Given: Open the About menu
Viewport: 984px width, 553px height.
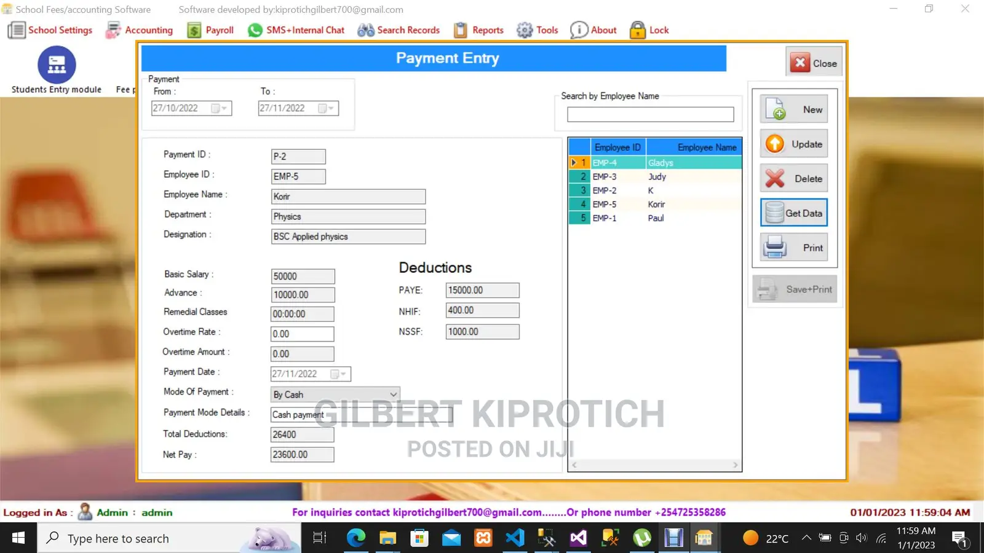Looking at the screenshot, I should coord(593,30).
